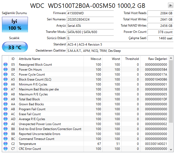Viewport: 175px width, 154px height.
Task: Click the status orb for Unexpected Power Loss Count
Action: 6,124
